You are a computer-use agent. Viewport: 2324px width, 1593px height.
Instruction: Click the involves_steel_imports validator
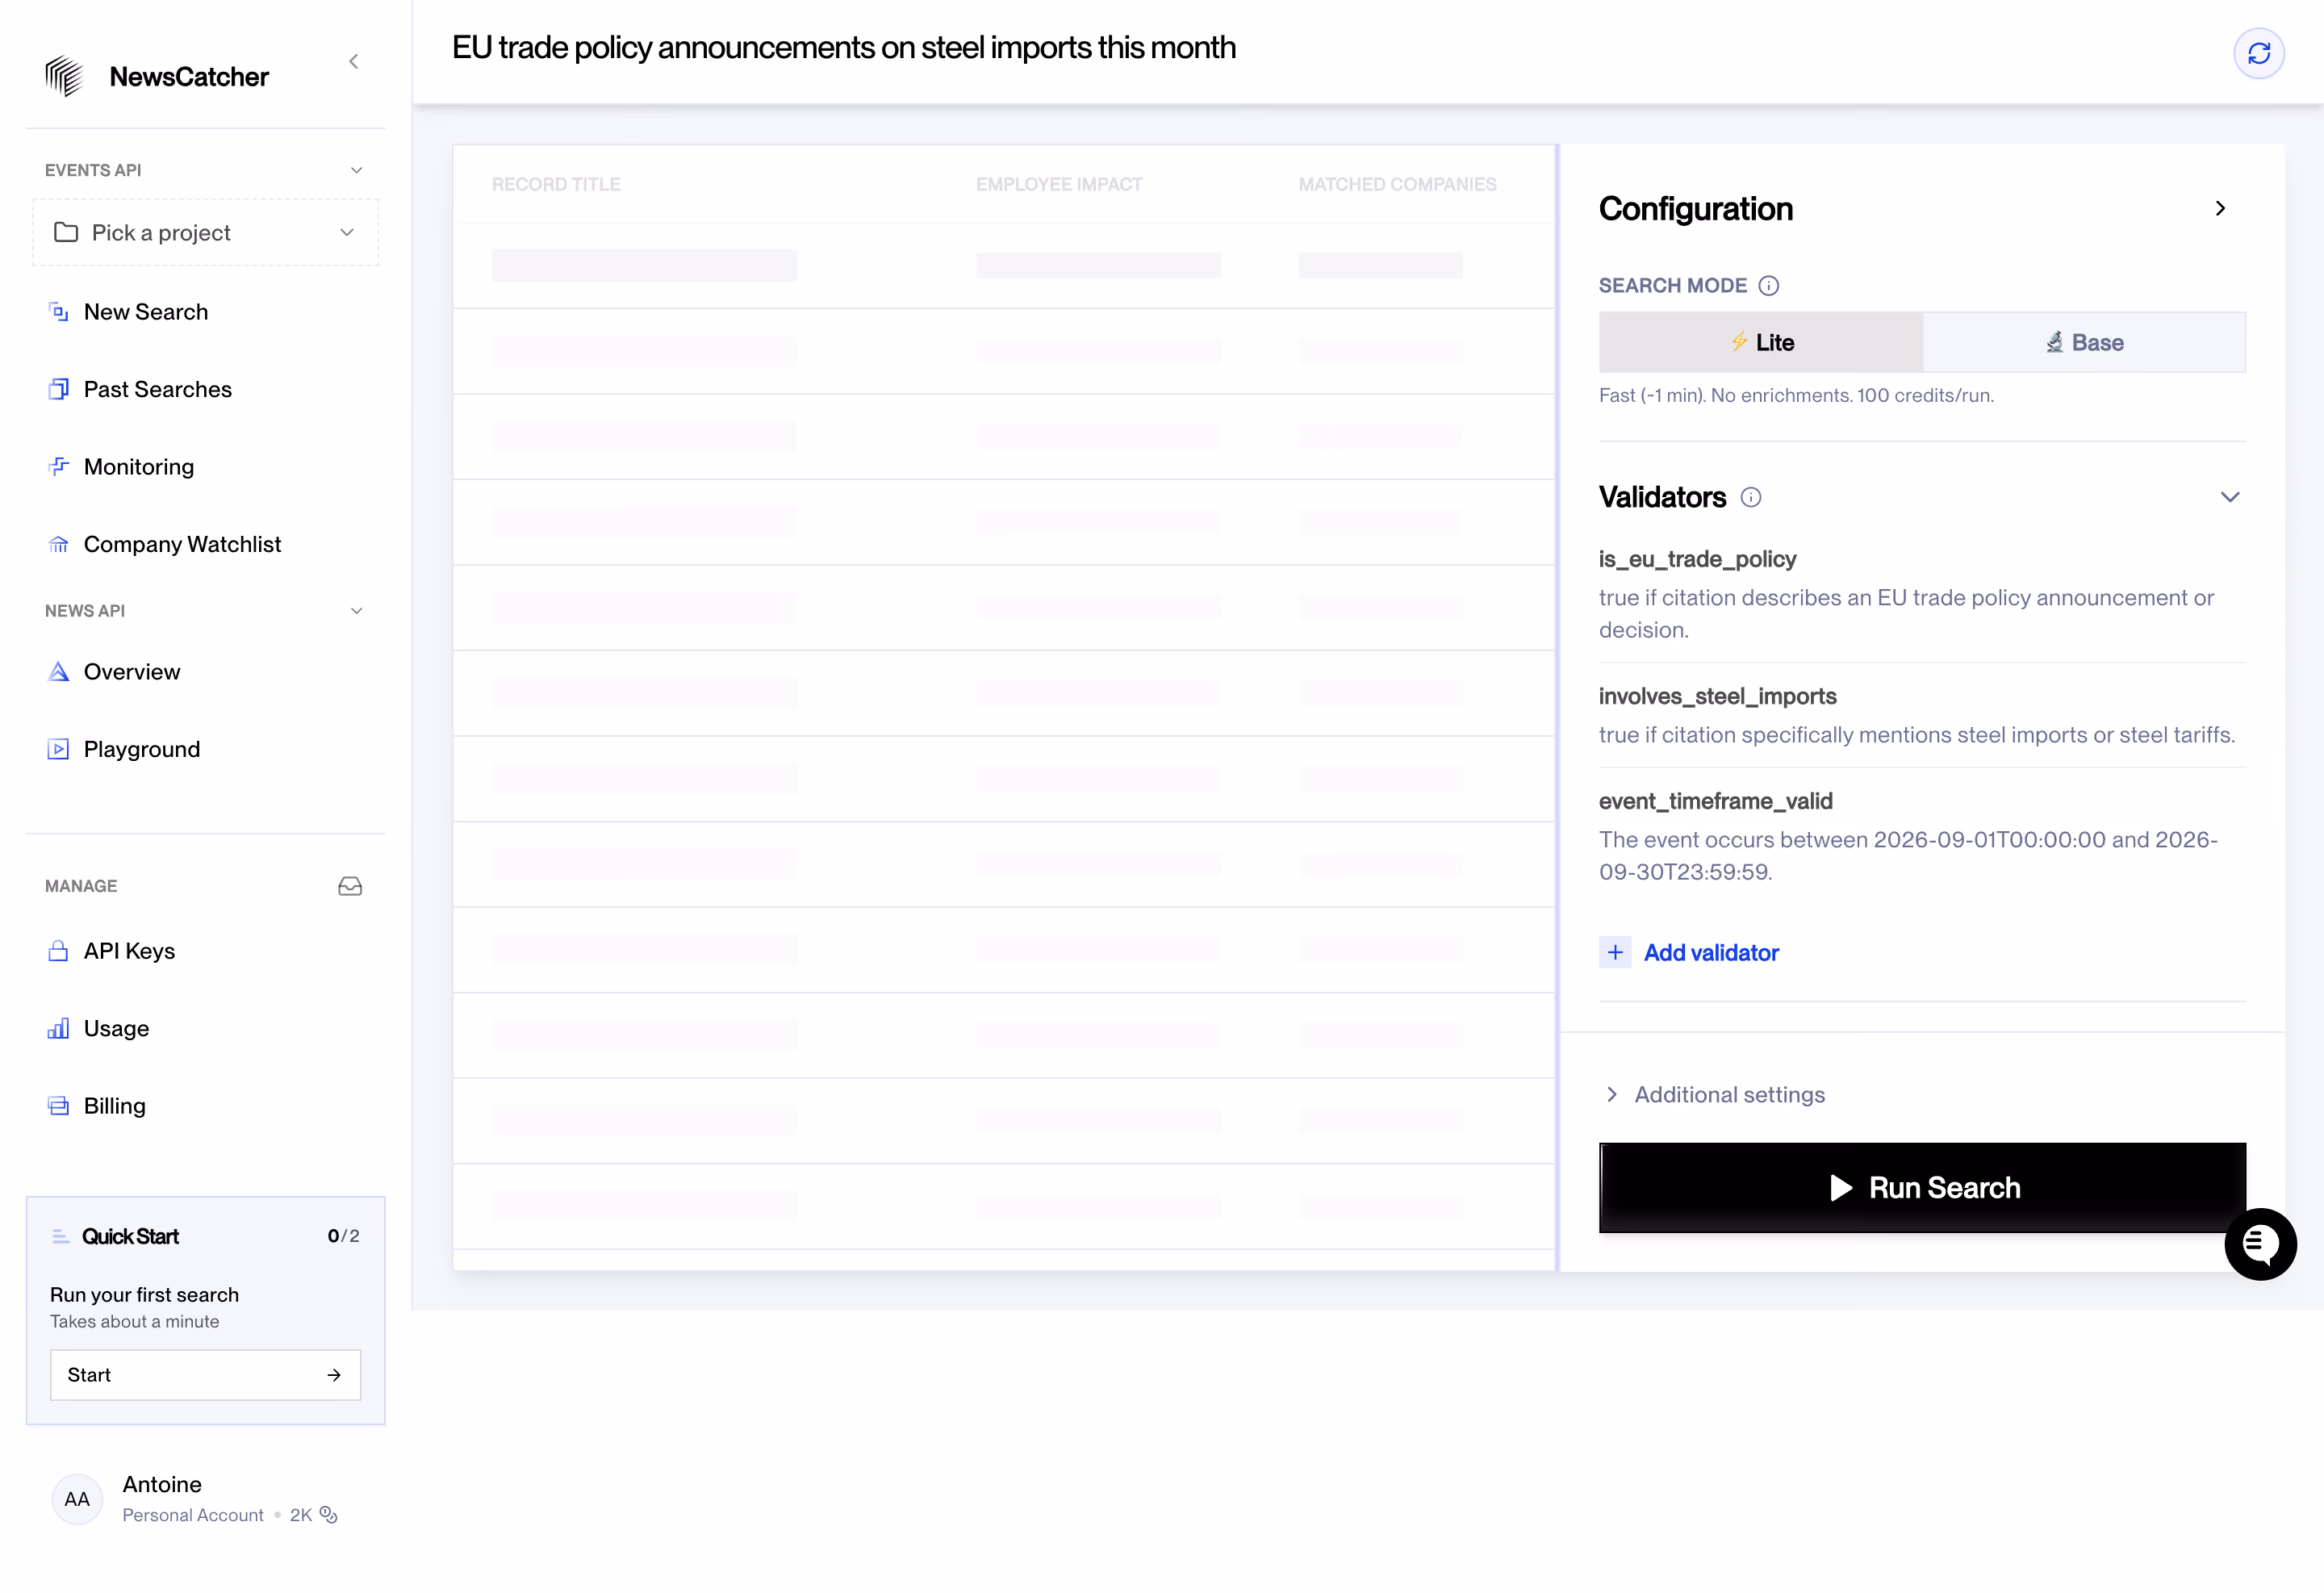pos(1716,696)
